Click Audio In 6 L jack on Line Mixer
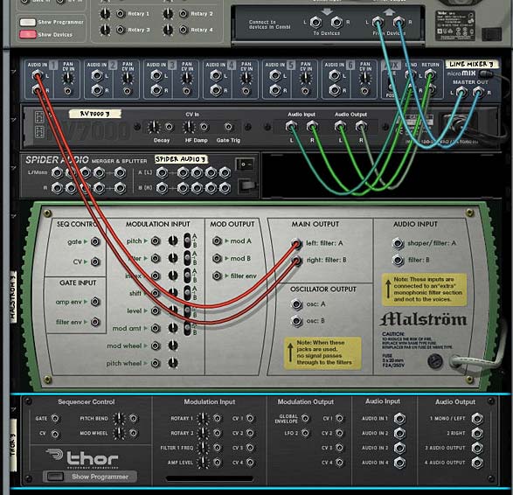 pyautogui.click(x=335, y=75)
